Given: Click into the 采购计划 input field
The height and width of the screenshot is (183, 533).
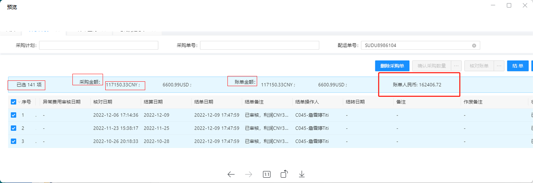Looking at the screenshot, I should click(99, 45).
